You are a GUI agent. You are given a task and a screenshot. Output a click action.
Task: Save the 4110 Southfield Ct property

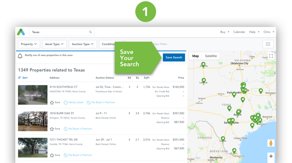click(55, 102)
